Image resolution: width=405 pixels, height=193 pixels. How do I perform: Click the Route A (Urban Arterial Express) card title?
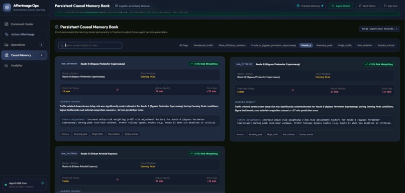[99, 153]
